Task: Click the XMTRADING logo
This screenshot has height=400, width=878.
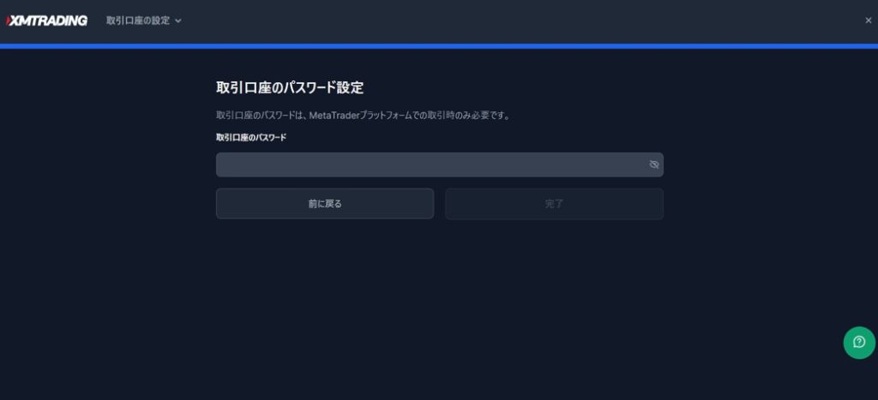Action: click(x=46, y=21)
